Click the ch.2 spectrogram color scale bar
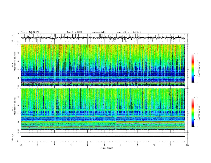Screen dimensions: 211x163 (193, 112)
